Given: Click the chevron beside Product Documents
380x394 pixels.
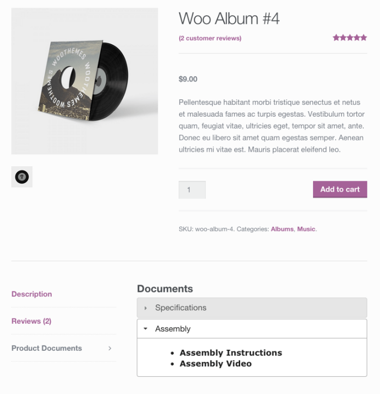Looking at the screenshot, I should 110,348.
